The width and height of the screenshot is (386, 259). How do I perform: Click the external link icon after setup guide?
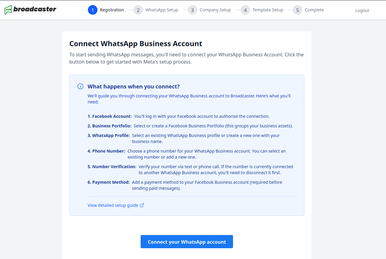[x=142, y=205]
